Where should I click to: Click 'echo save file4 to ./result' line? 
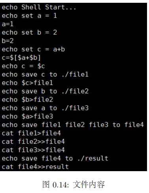[55, 158]
